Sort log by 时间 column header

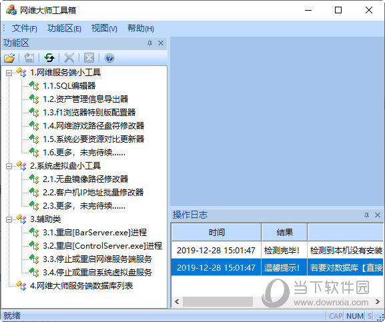pos(216,232)
